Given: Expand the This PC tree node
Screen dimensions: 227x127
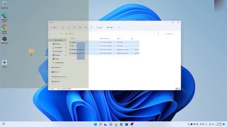Looking at the screenshot, I should [50, 72].
